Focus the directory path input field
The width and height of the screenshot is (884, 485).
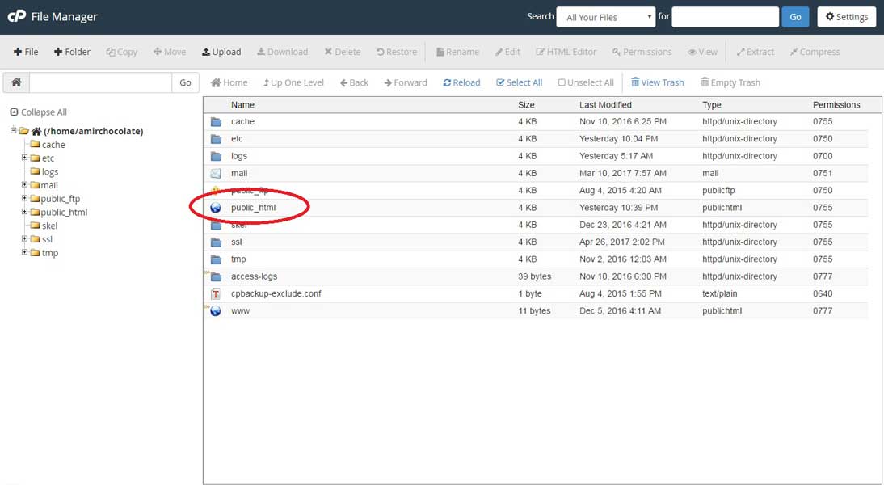100,82
